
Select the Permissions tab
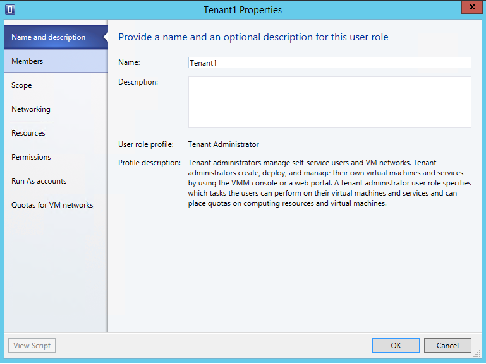(31, 157)
